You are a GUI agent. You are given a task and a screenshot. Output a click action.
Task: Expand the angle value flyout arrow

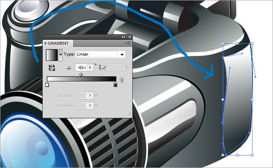90,67
